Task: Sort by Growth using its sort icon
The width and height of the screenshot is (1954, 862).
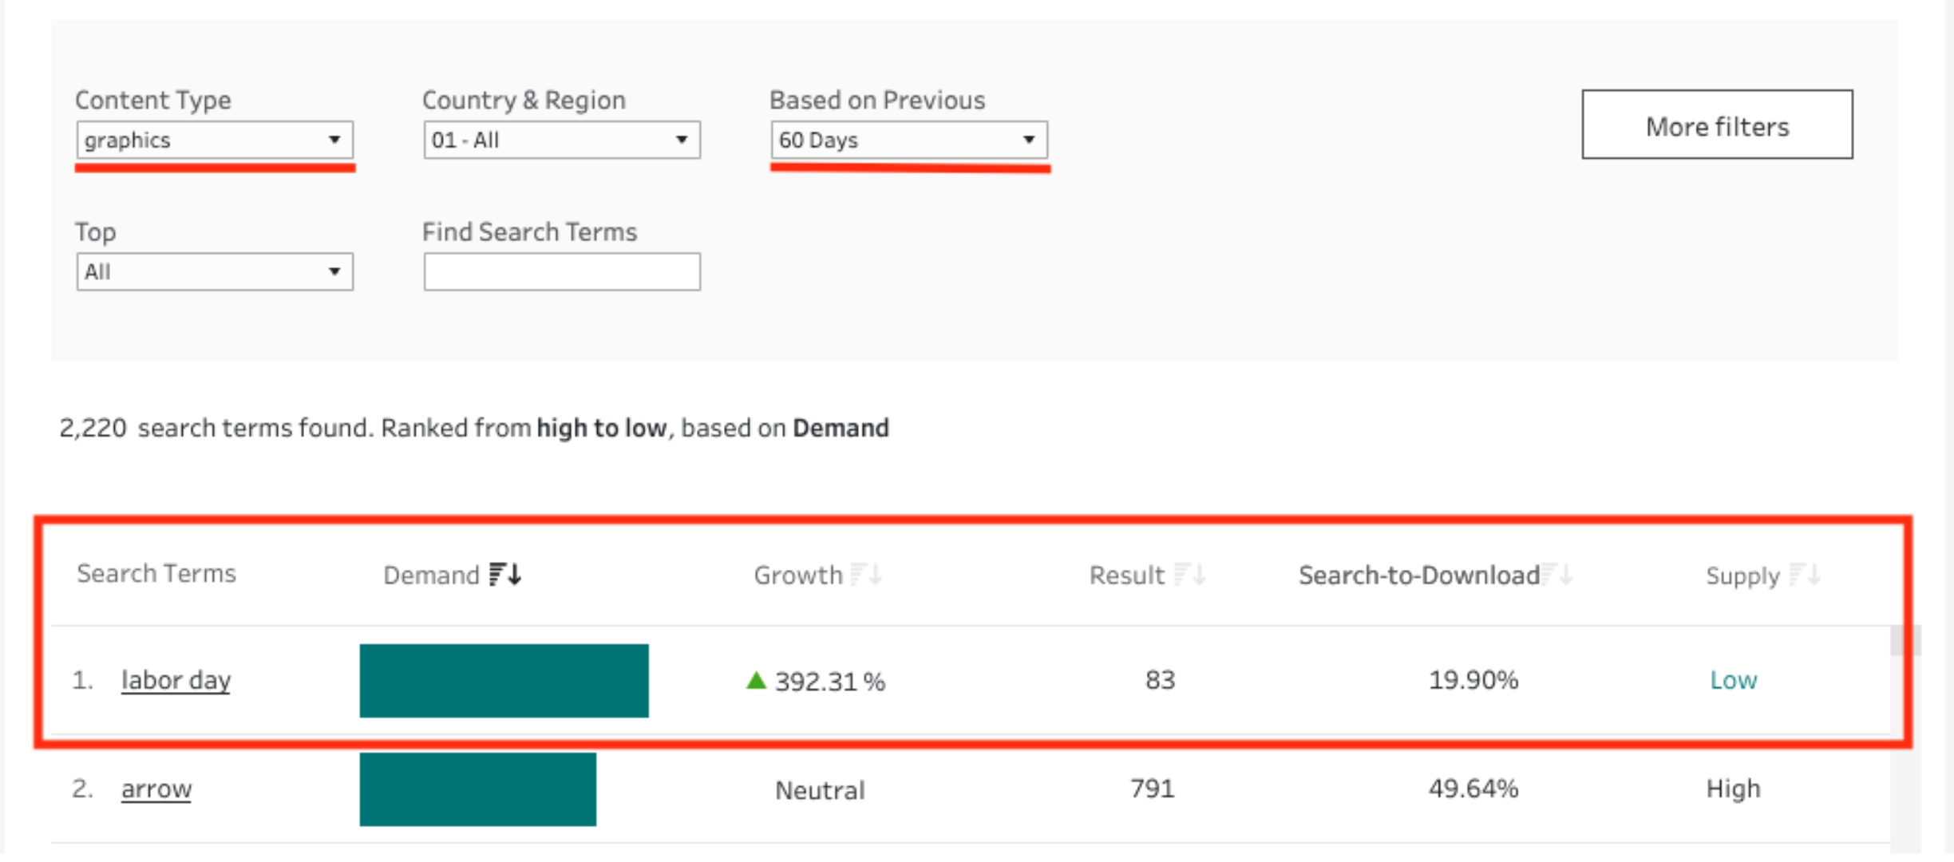Action: click(x=866, y=575)
